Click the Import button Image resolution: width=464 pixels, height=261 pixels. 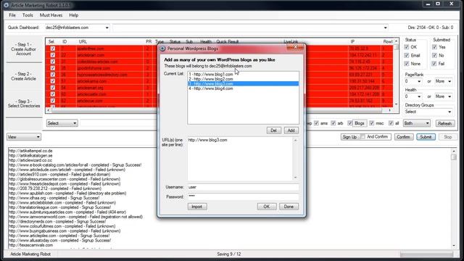197,207
